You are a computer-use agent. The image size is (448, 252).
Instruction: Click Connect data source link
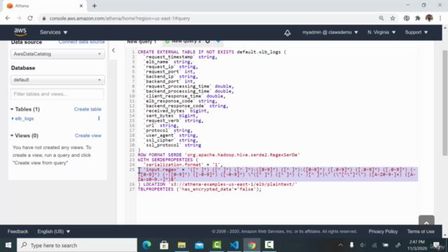(x=81, y=42)
